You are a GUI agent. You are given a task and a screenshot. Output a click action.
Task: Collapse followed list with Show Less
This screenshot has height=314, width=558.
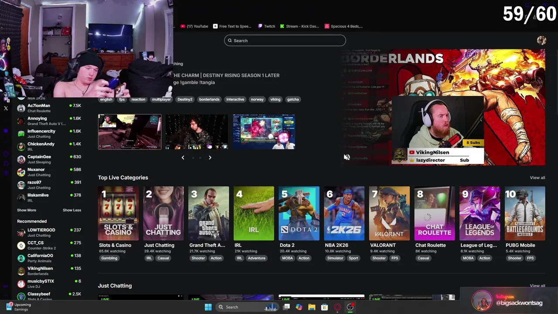72,210
